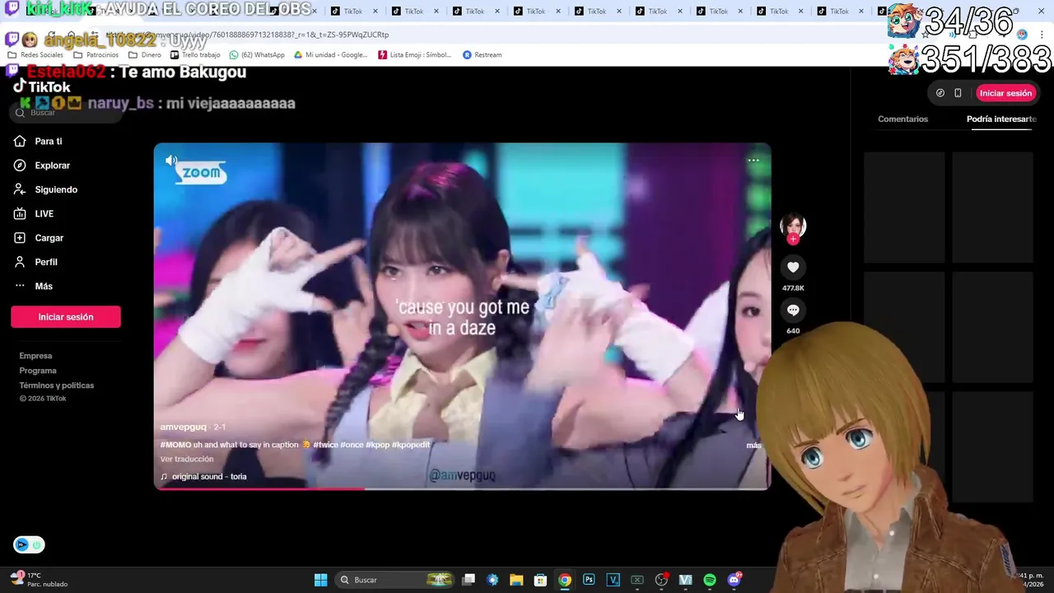1054x593 pixels.
Task: Mute the video with speaker icon
Action: pyautogui.click(x=171, y=161)
